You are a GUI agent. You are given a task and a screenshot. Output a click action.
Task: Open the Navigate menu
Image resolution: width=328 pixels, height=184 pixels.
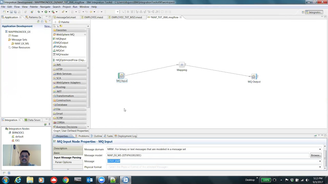coord(45,7)
